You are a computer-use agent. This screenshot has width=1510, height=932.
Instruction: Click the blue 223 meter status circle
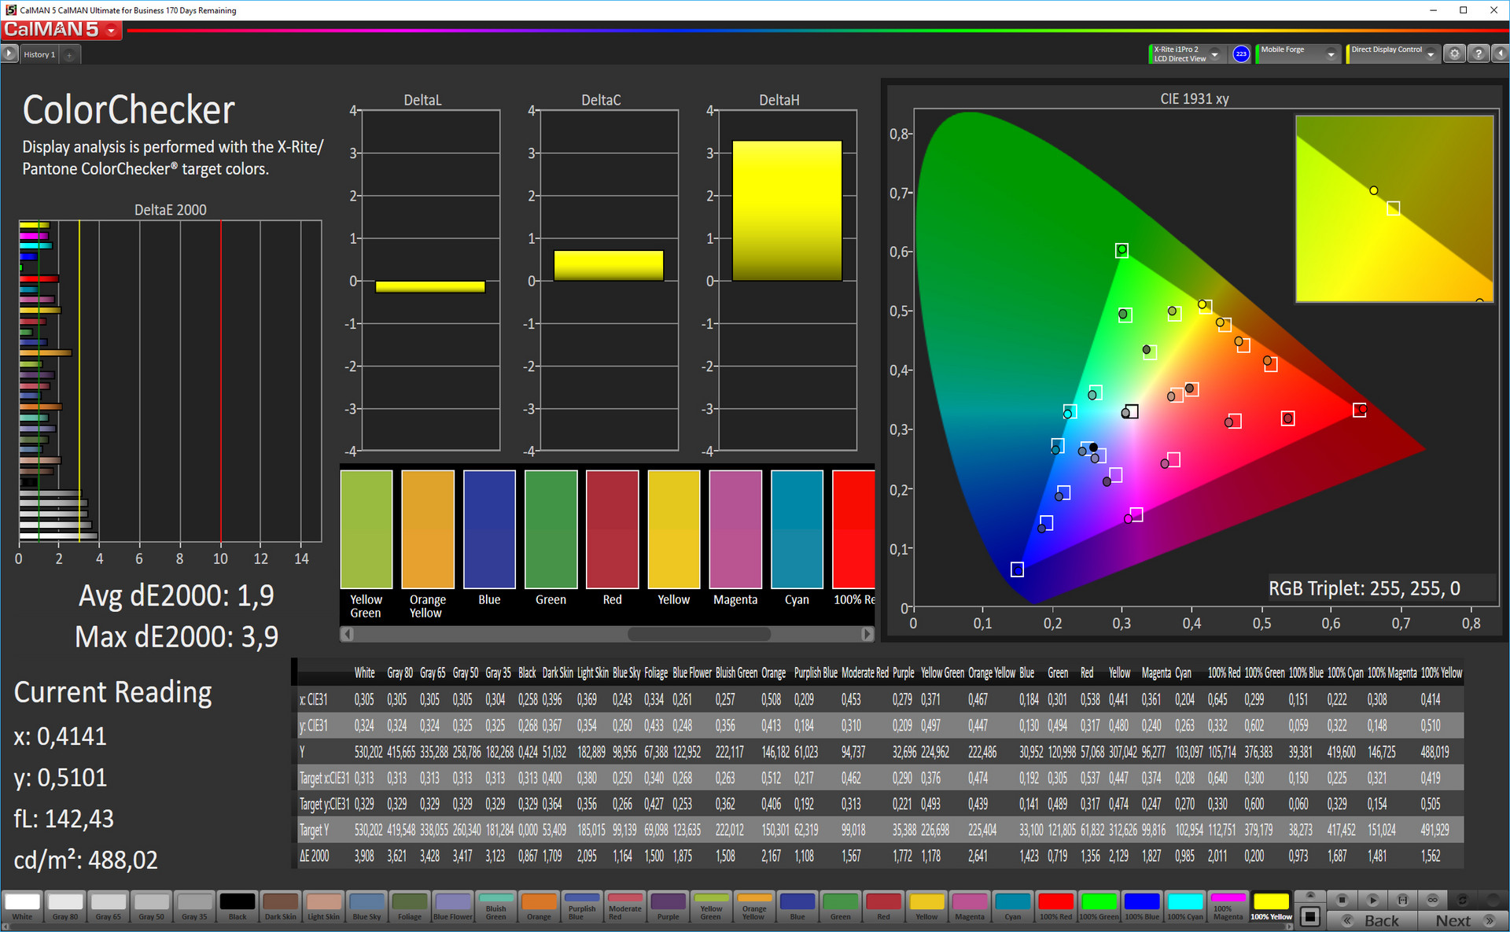(x=1241, y=54)
